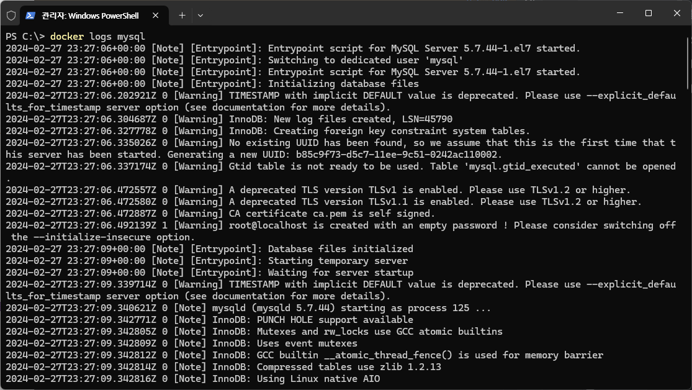Screen dimensions: 692x390
Task: Click 'Mutexes and rw_locks use GCC atomic builtins'
Action: [380, 331]
